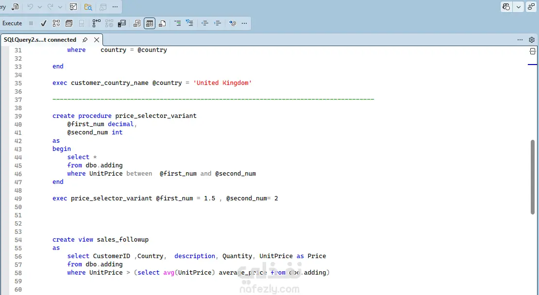Click 'description' on line 56
This screenshot has height=295, width=539.
[195, 256]
